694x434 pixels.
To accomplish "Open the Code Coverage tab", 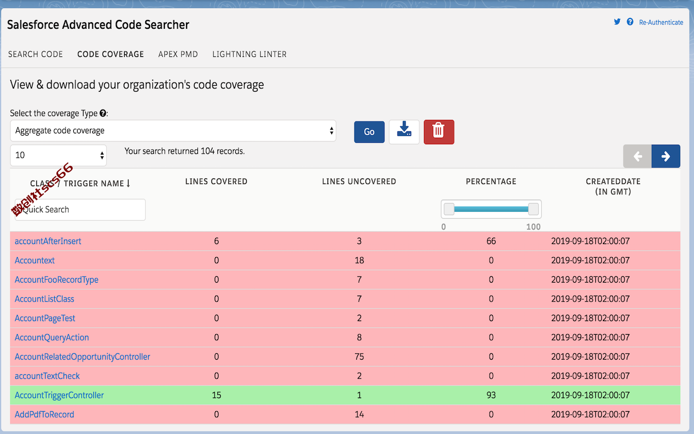I will pyautogui.click(x=111, y=54).
